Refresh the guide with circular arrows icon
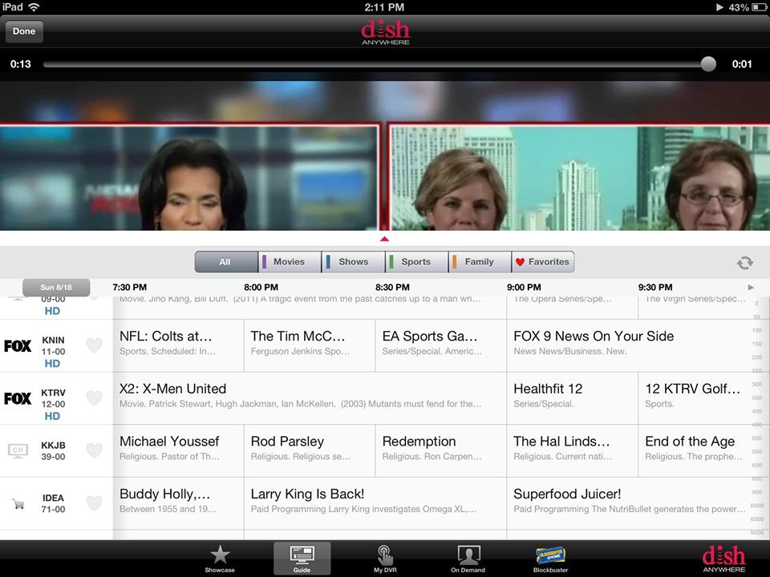This screenshot has width=770, height=577. click(745, 263)
